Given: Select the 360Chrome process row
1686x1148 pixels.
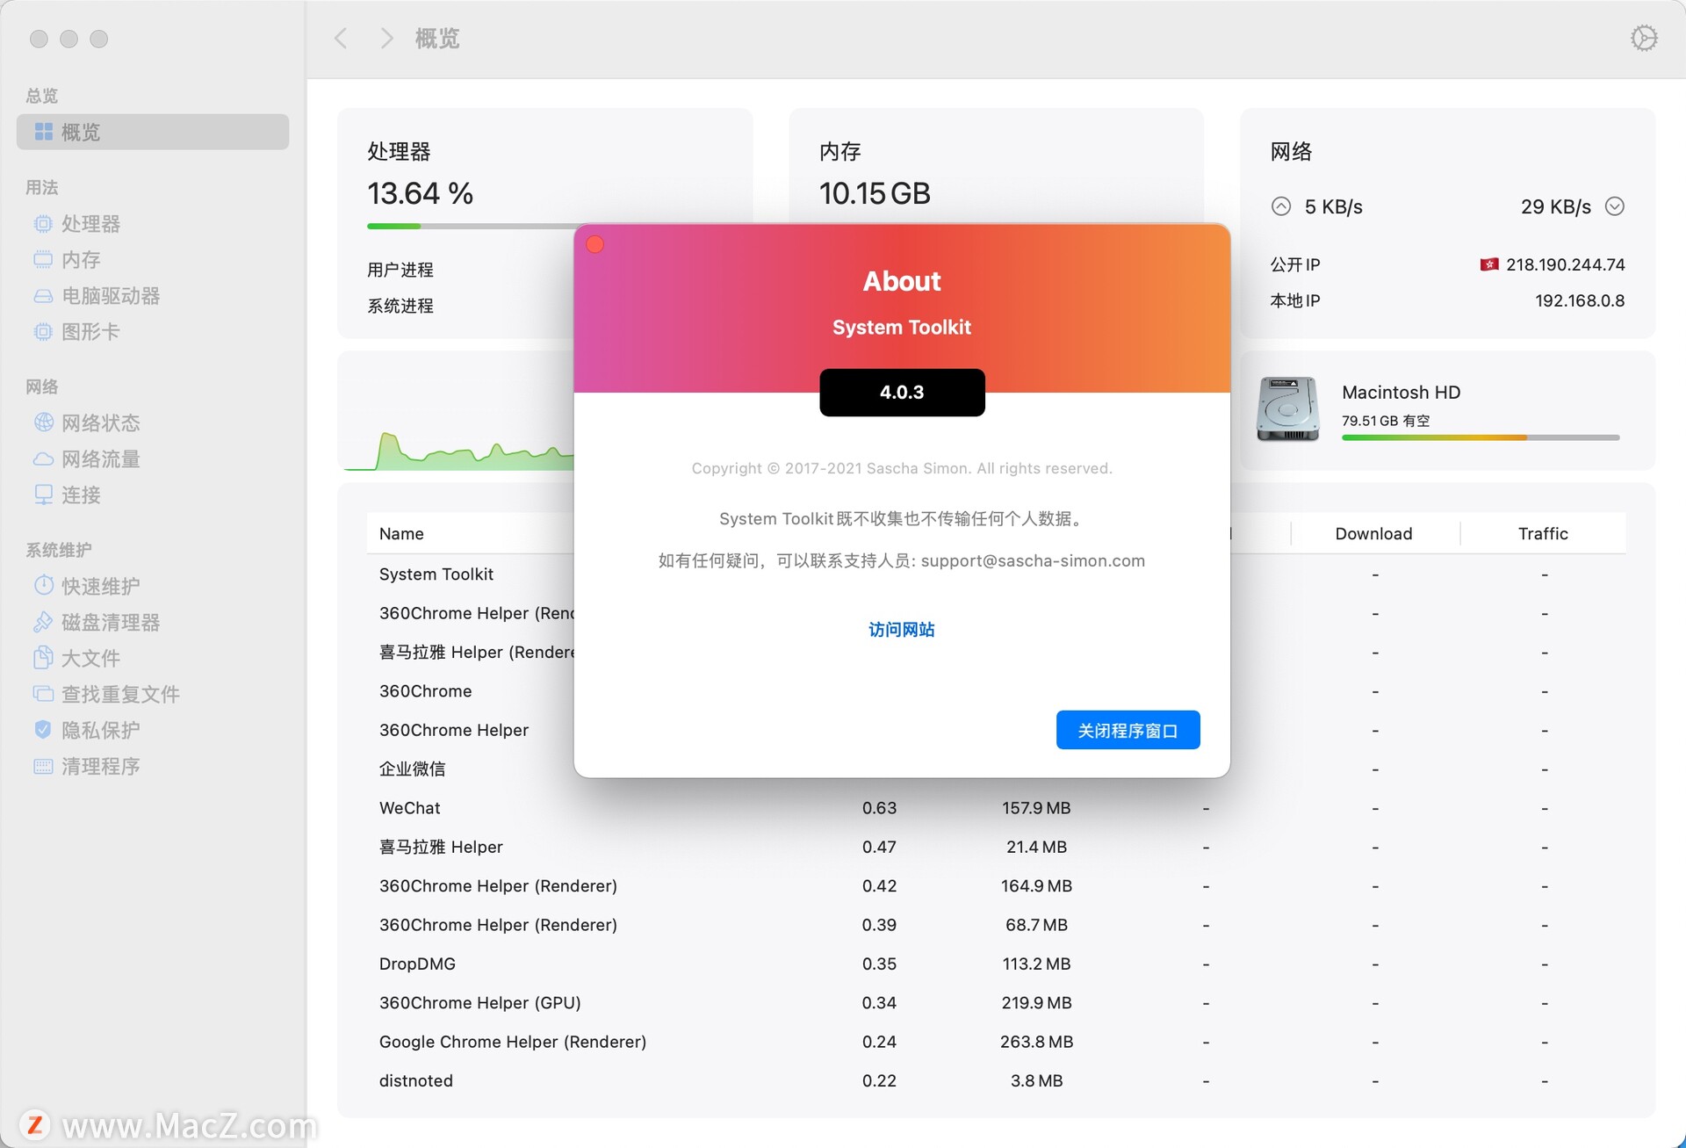Looking at the screenshot, I should 471,690.
